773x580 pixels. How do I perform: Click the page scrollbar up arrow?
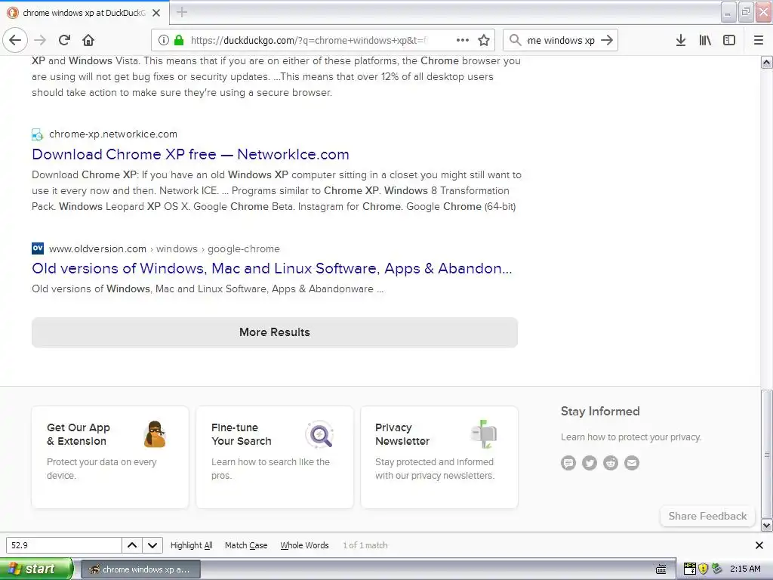tap(767, 62)
